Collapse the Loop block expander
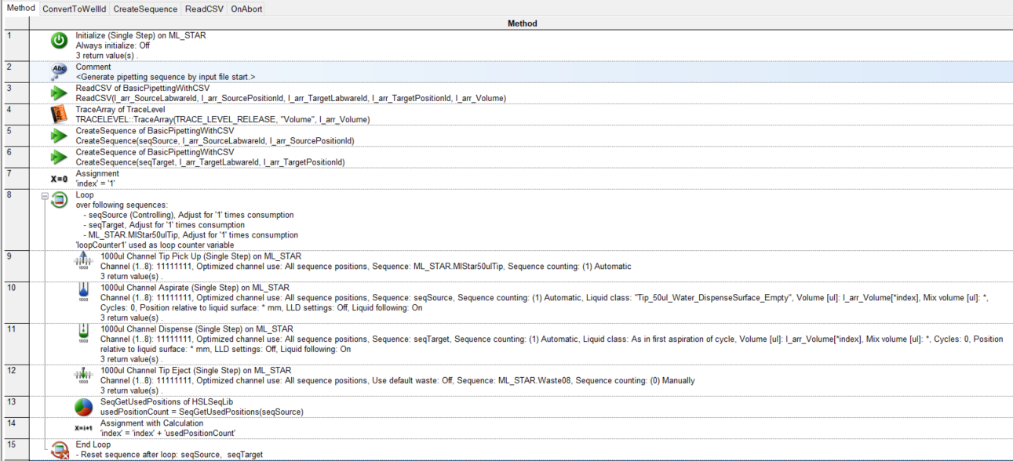 45,196
